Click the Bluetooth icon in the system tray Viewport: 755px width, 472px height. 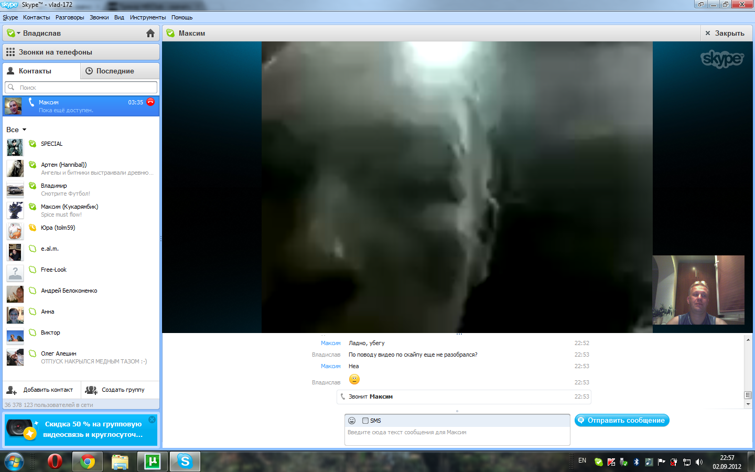point(637,462)
